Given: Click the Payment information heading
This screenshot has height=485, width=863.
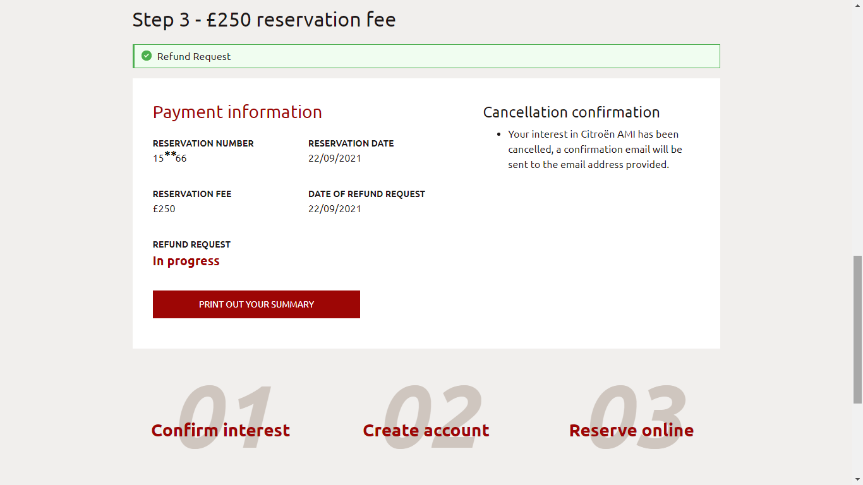Looking at the screenshot, I should (238, 112).
